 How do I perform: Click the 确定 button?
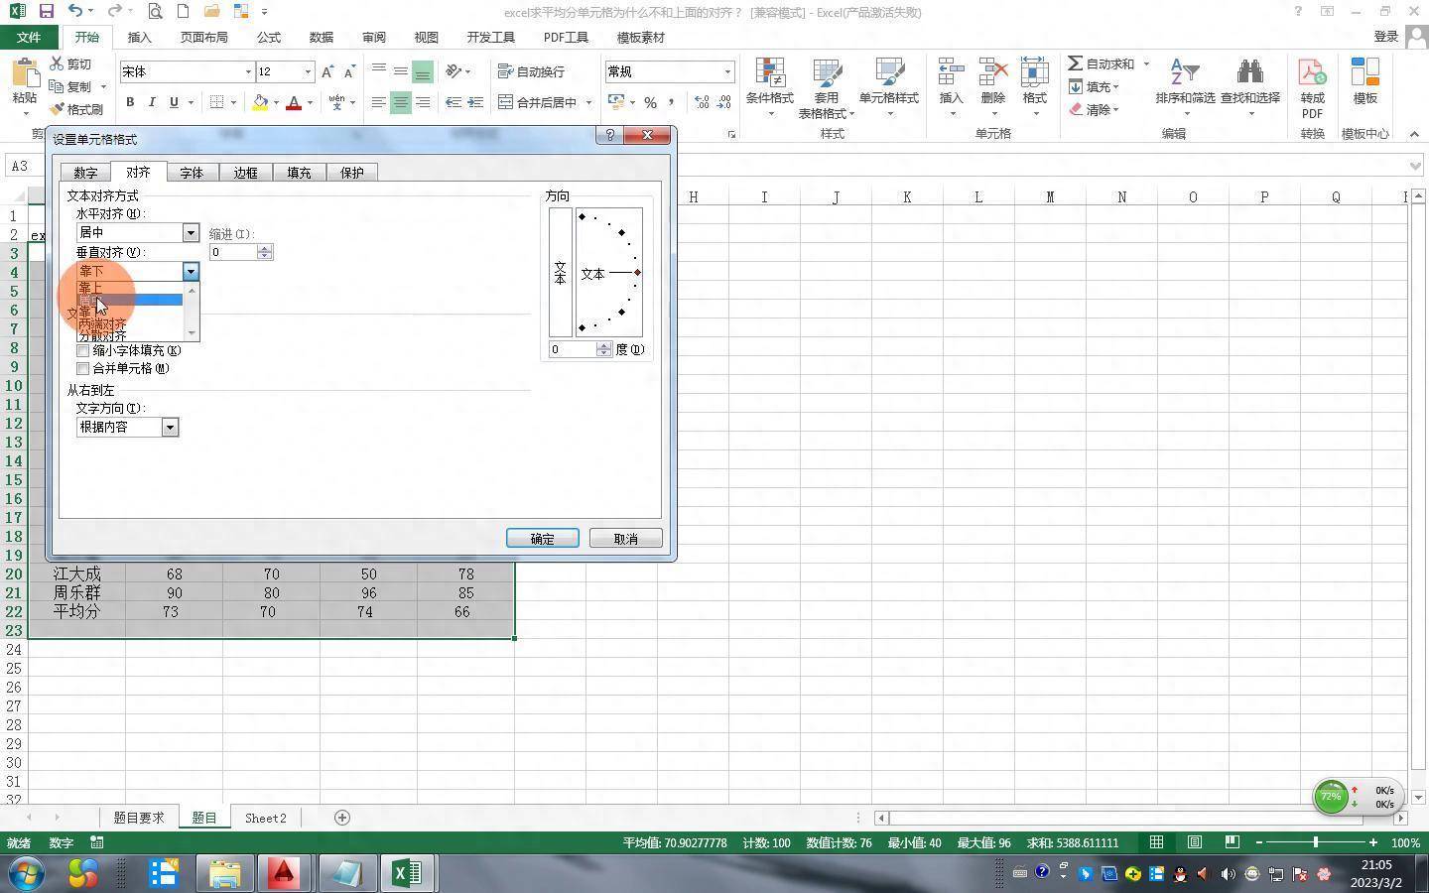click(x=542, y=538)
